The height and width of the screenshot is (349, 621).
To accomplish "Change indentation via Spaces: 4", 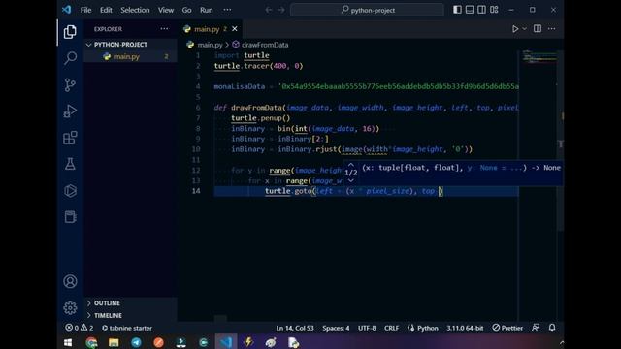I will tap(336, 328).
